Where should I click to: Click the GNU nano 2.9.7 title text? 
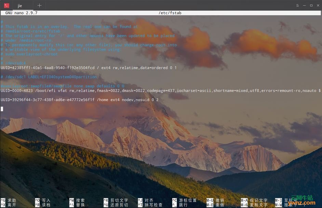point(21,13)
